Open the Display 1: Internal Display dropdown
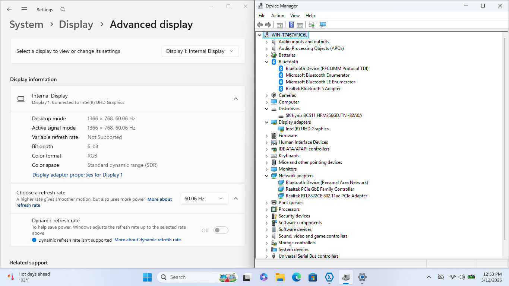The image size is (509, 286). coord(200,51)
